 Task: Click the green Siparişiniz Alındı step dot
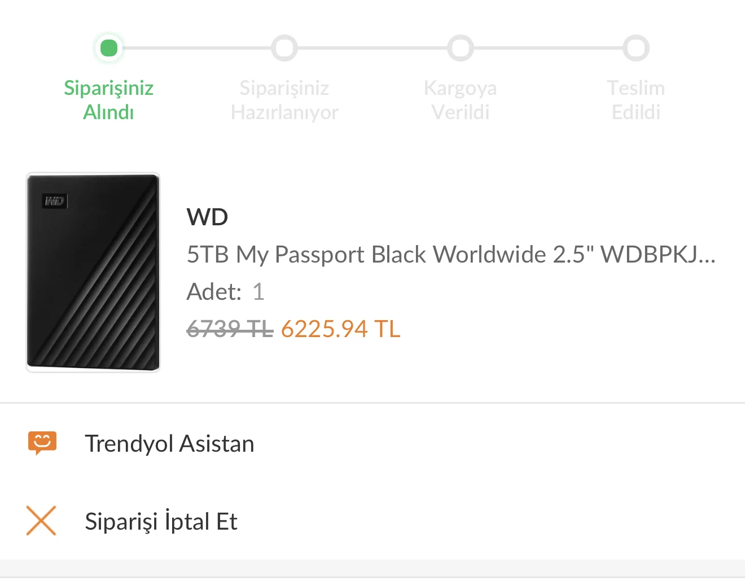click(108, 48)
